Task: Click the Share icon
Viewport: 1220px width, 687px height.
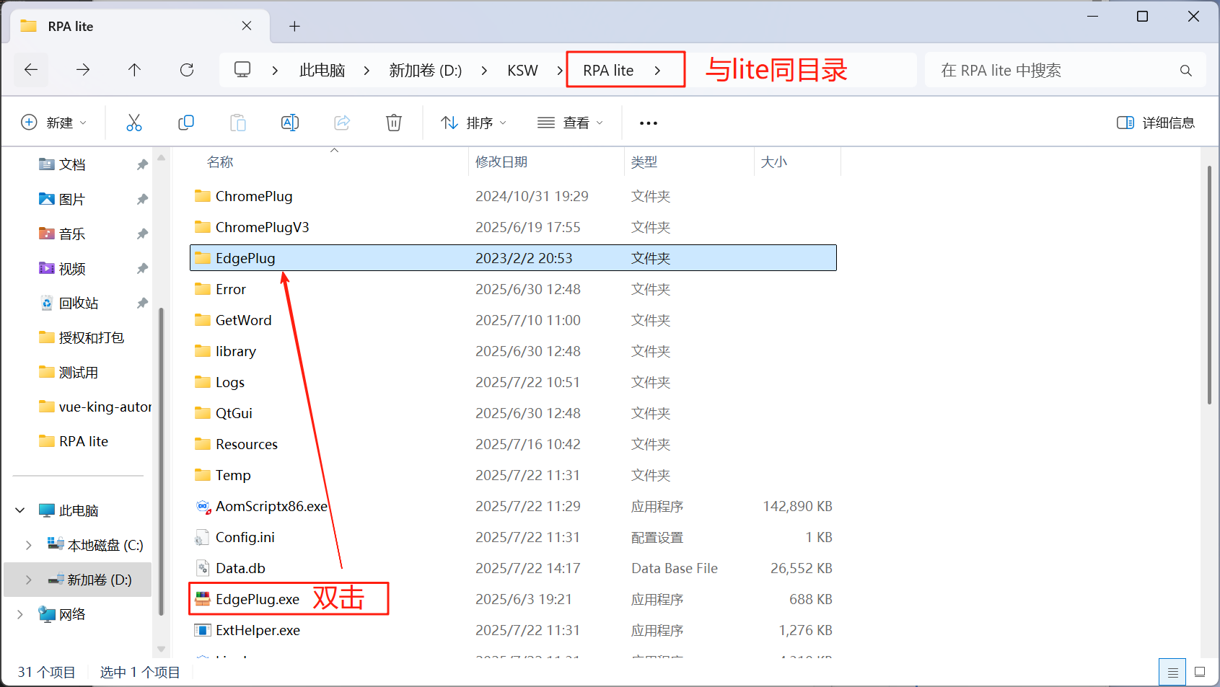Action: pyautogui.click(x=342, y=123)
